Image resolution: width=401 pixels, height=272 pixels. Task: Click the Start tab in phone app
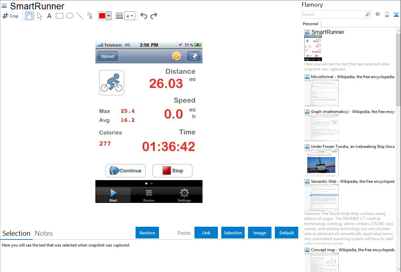(x=113, y=195)
